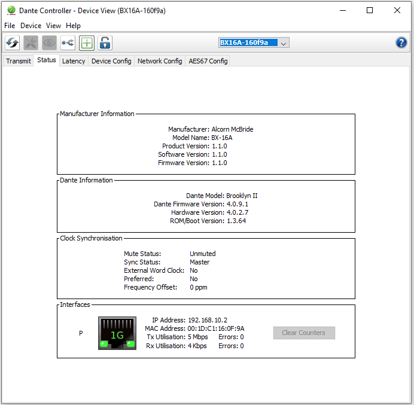Click the network routing view icon
This screenshot has width=414, height=405.
point(68,43)
